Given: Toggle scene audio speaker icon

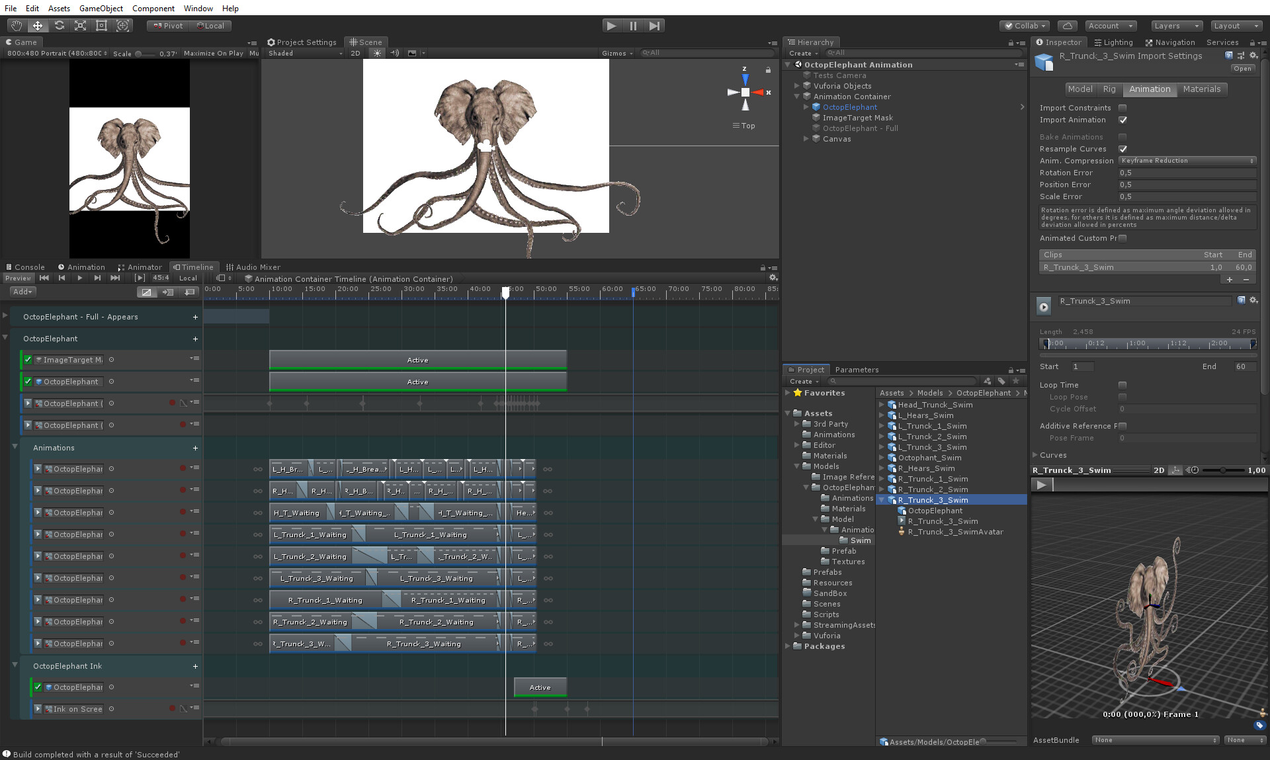Looking at the screenshot, I should 395,53.
